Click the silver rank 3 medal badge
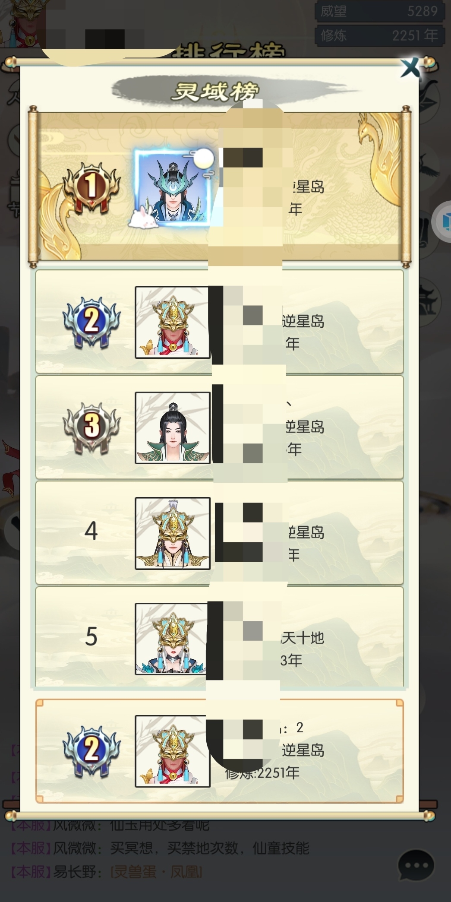Viewport: 451px width, 902px height. coord(91,427)
